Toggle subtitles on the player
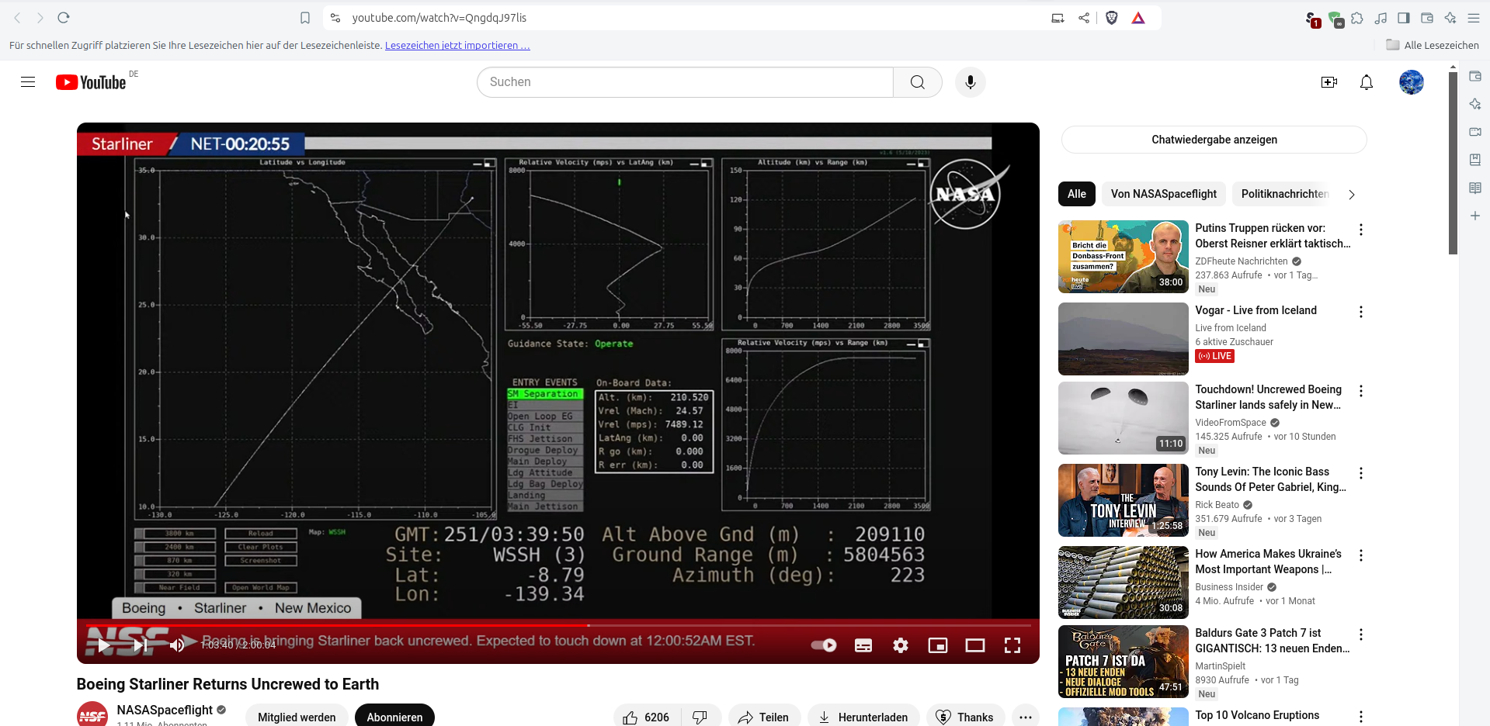1490x726 pixels. point(863,645)
